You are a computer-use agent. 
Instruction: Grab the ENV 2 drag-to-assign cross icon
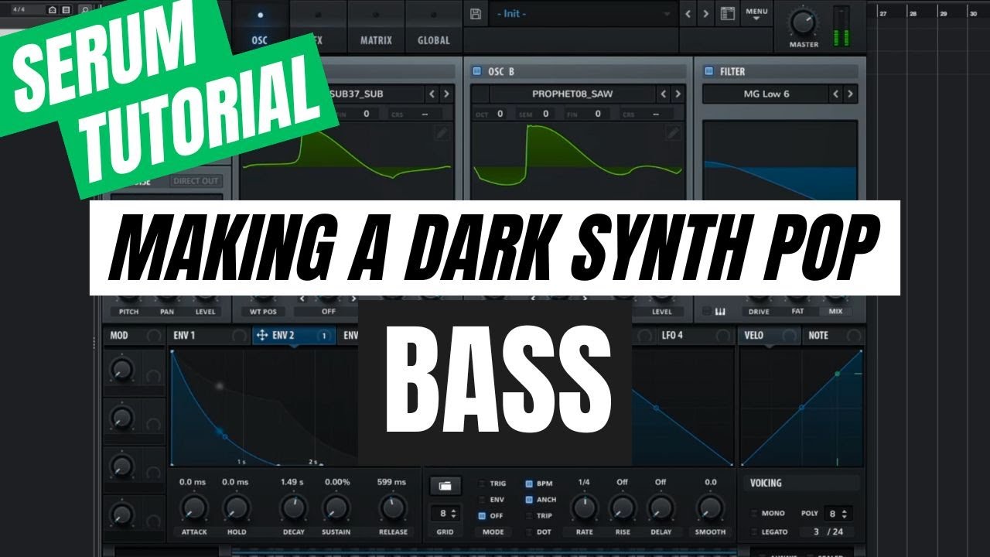(x=261, y=335)
